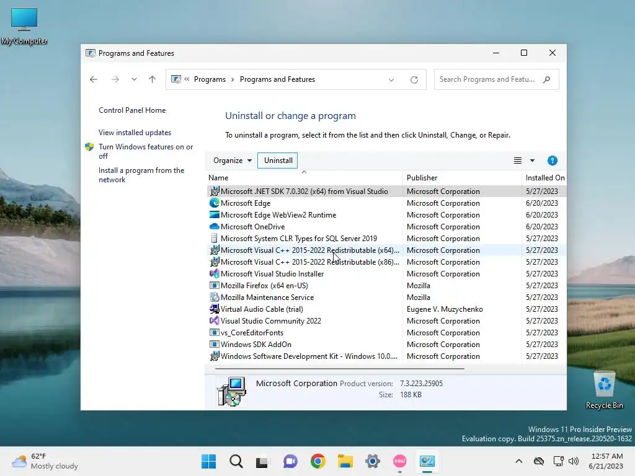Open the Recycle Bin desktop icon
The image size is (635, 476).
(x=604, y=390)
